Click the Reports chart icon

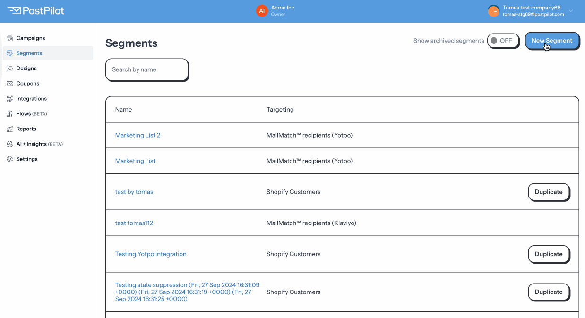(9, 129)
